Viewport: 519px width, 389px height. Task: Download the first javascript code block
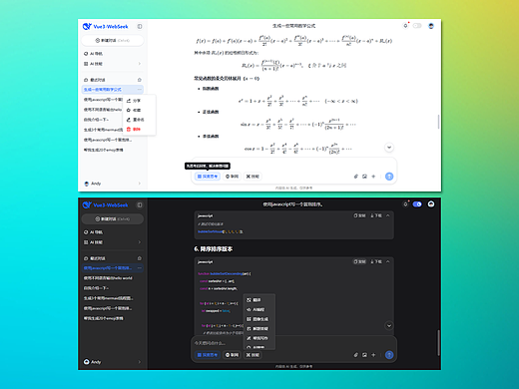(376, 215)
